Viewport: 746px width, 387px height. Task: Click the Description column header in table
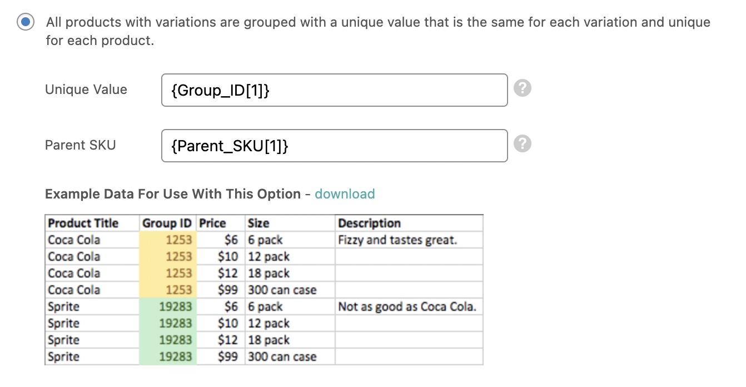[370, 224]
